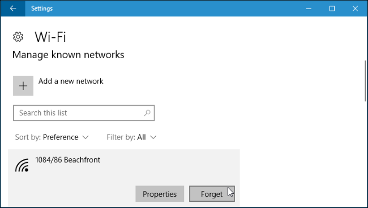This screenshot has width=368, height=208.
Task: Expand the chevron next to Preference
Action: 85,137
